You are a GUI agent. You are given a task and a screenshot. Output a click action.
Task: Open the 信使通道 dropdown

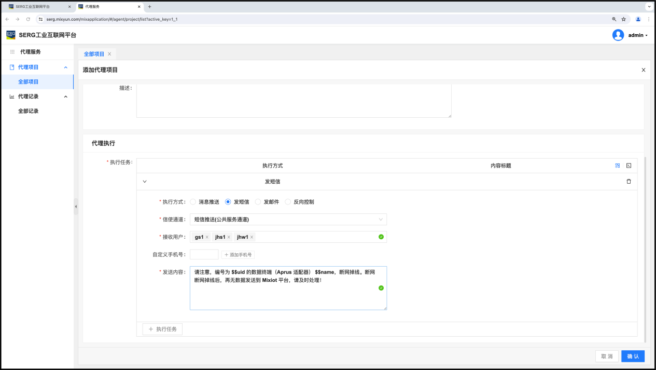[288, 220]
